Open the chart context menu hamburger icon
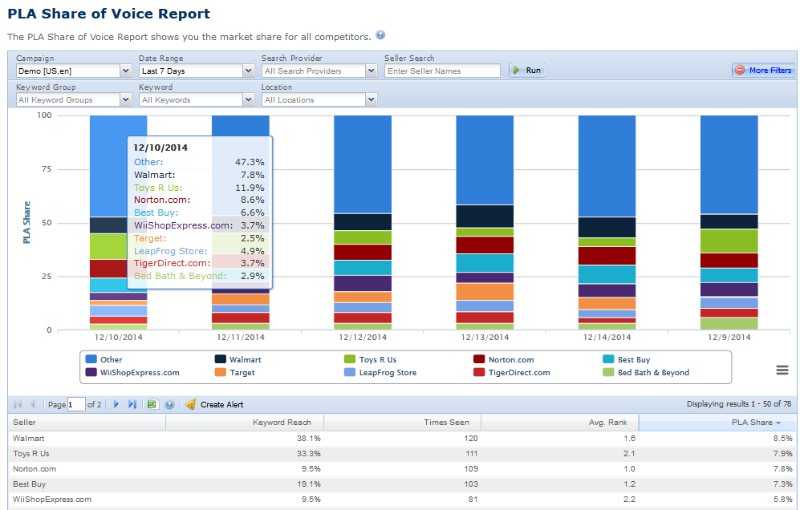The height and width of the screenshot is (510, 800). click(782, 370)
